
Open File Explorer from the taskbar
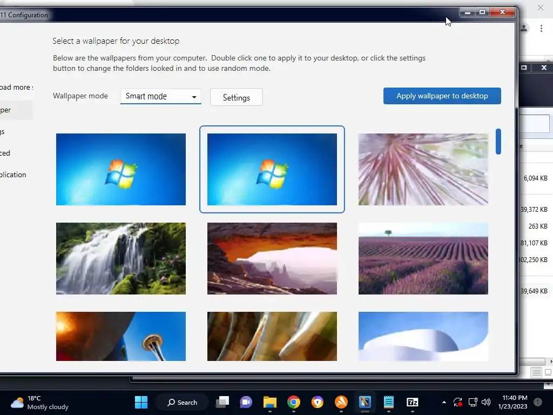pos(270,402)
